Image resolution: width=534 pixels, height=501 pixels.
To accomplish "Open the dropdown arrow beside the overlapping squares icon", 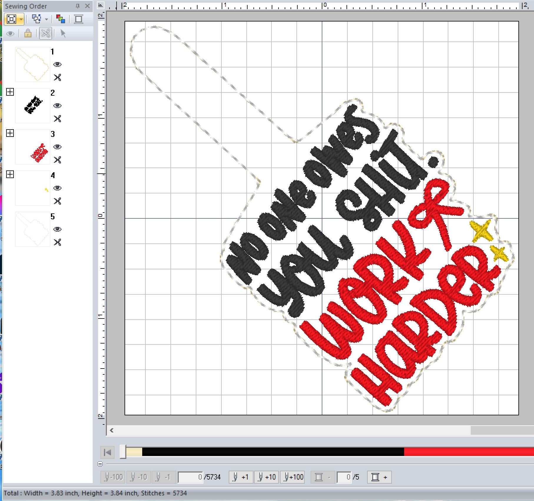I will (47, 19).
